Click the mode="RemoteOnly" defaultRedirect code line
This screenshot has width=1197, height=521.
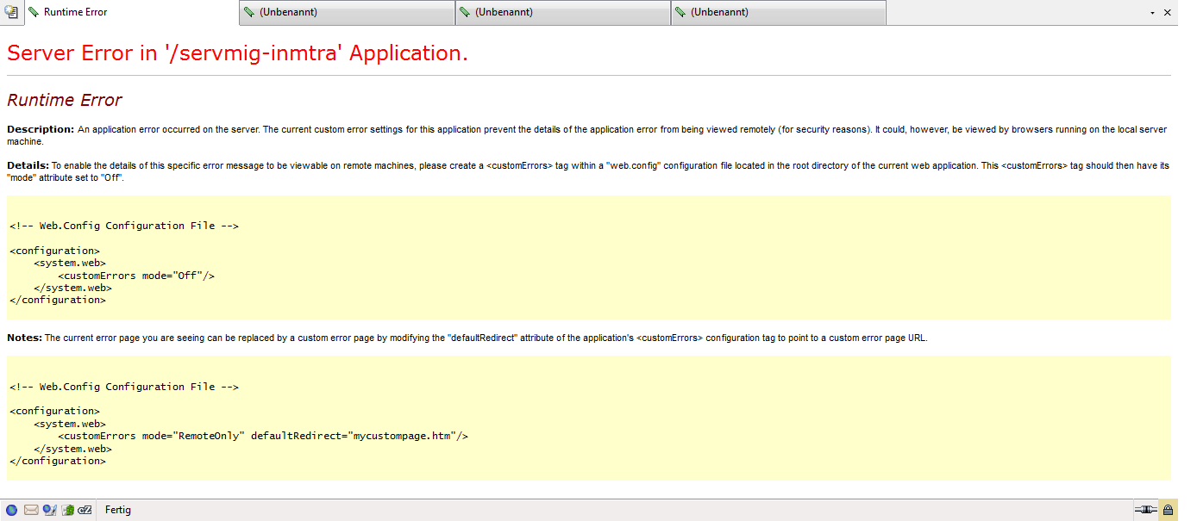pyautogui.click(x=262, y=436)
